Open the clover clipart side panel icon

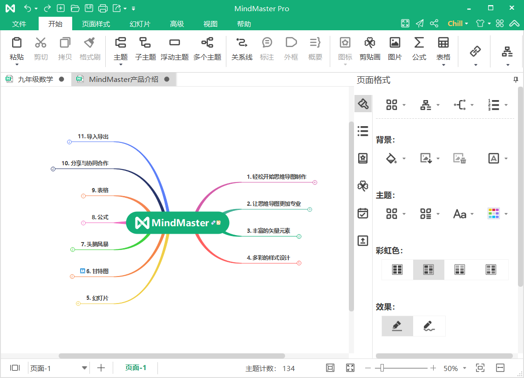click(362, 186)
